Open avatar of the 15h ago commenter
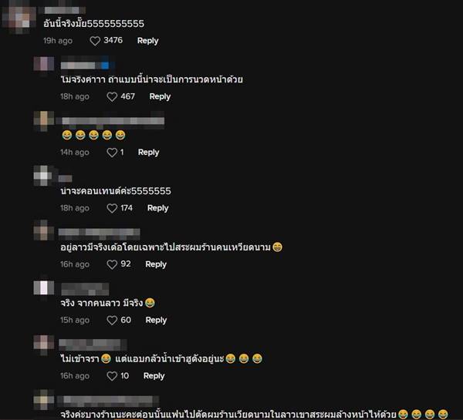 point(44,288)
